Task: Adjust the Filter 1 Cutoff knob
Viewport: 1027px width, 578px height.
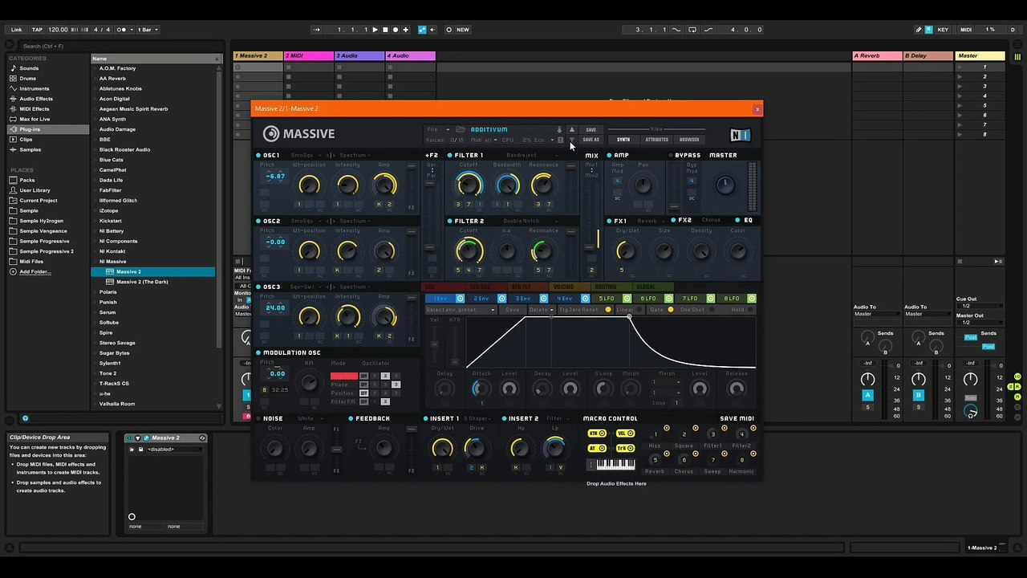Action: [x=469, y=185]
